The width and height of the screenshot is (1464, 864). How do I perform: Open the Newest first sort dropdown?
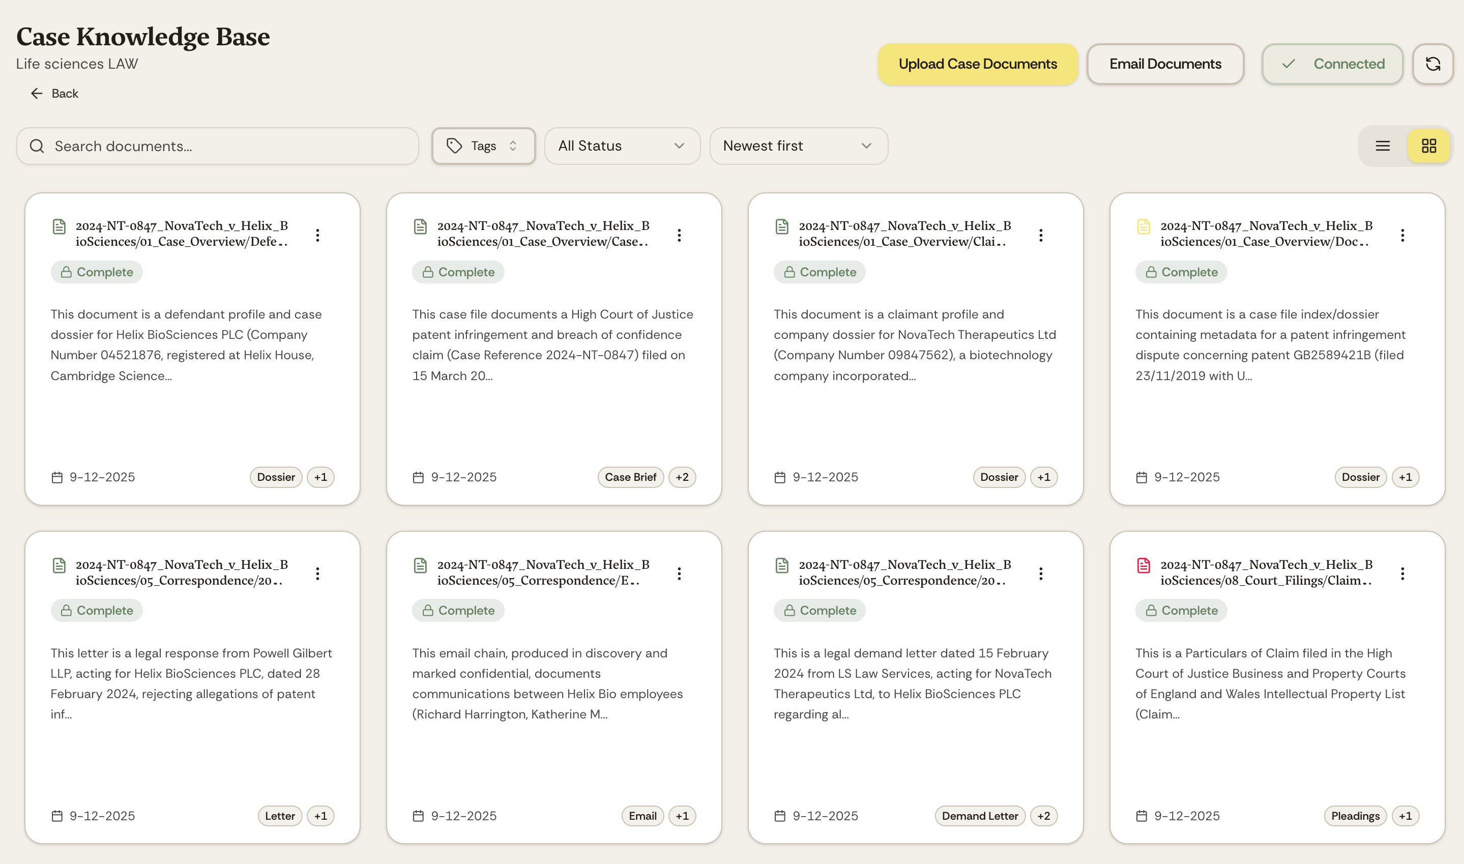pyautogui.click(x=798, y=146)
